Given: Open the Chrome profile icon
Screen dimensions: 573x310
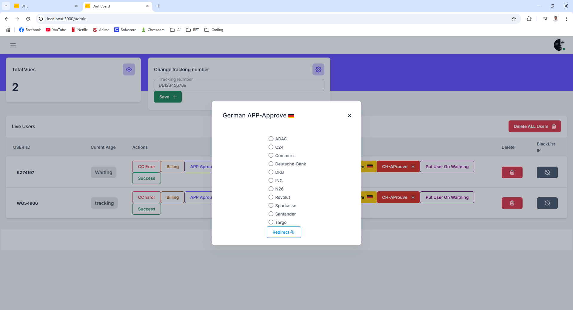Looking at the screenshot, I should pos(556,19).
